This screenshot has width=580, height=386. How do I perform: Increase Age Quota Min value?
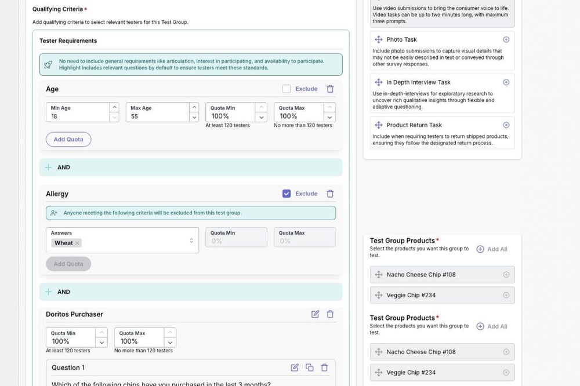pos(261,107)
